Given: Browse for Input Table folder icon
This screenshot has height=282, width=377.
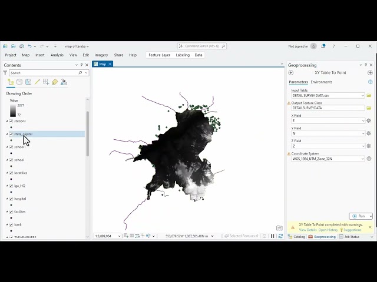Looking at the screenshot, I should [369, 95].
